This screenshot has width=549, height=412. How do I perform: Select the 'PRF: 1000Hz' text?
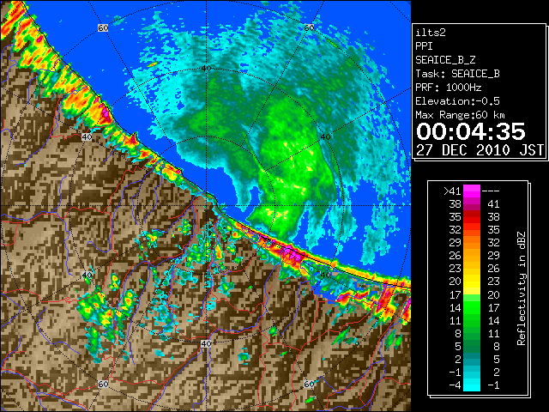[x=449, y=88]
